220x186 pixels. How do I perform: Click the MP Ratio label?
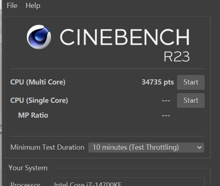point(33,115)
